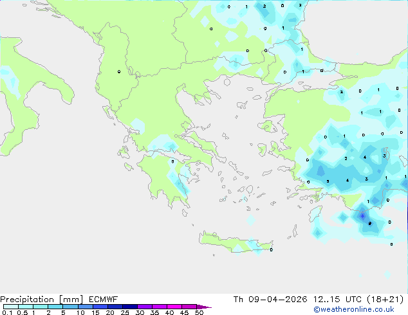This screenshot has width=408, height=315.
Task: Click the 0.1–0.5 mm legend color swatch
Action: point(11,307)
